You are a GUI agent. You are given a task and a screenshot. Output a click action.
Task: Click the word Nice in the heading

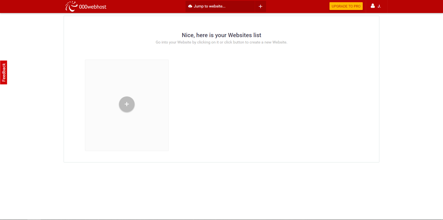click(x=187, y=35)
